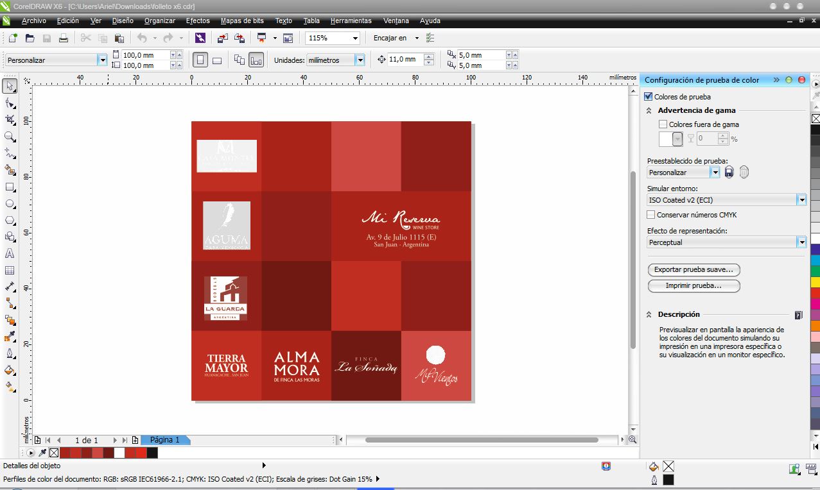Image resolution: width=820 pixels, height=490 pixels.
Task: Click the zoom navigator icon at scrollbar corner
Action: [x=632, y=440]
